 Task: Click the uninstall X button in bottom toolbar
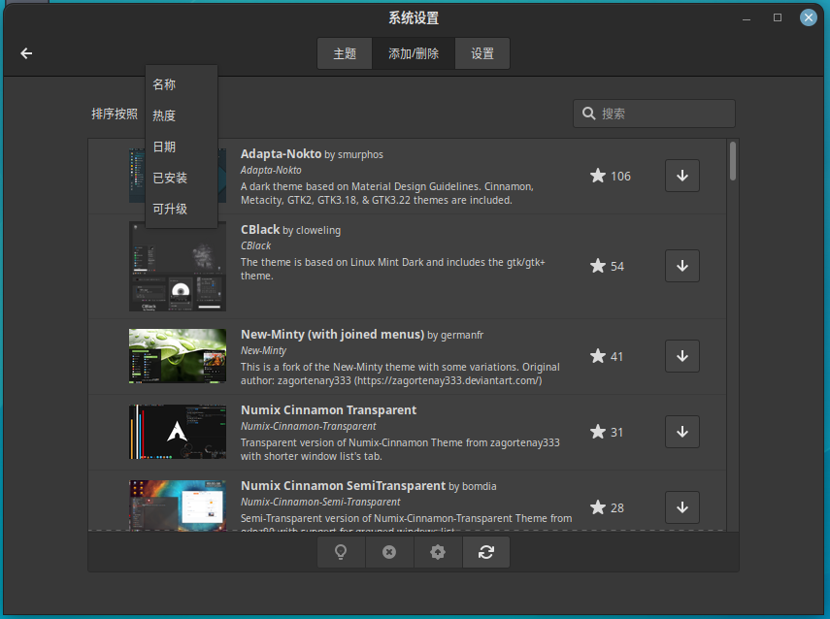(389, 552)
